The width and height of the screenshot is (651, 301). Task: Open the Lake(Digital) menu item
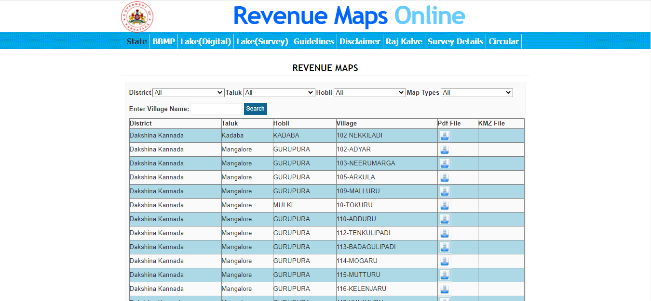206,41
